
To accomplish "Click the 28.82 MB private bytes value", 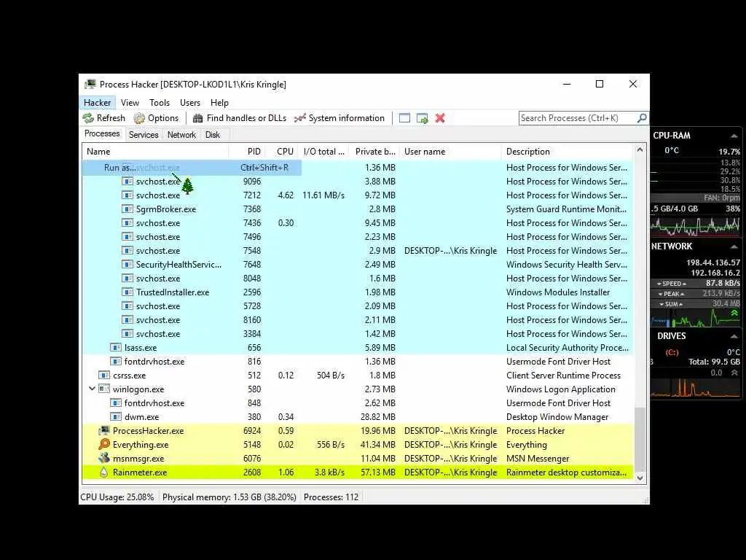I will tap(378, 416).
